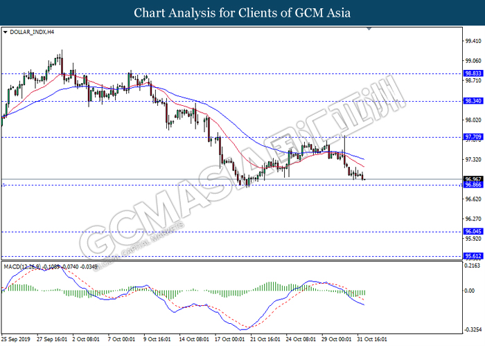Click the small arrow marker on left chart edge
This screenshot has height=346, width=485.
(4, 185)
